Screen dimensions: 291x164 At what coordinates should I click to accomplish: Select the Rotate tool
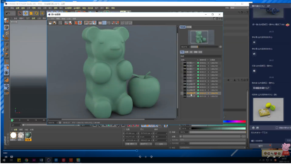(37, 13)
